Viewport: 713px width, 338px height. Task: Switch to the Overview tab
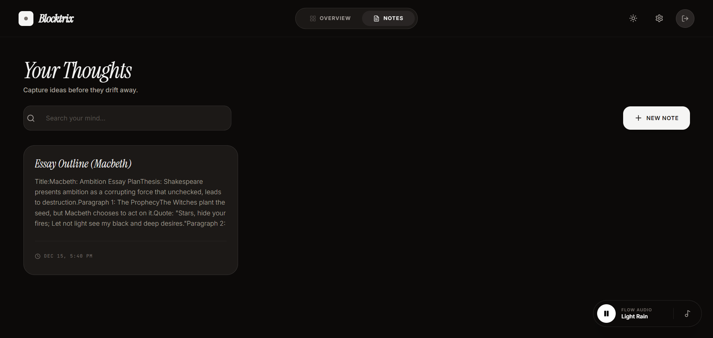[331, 18]
